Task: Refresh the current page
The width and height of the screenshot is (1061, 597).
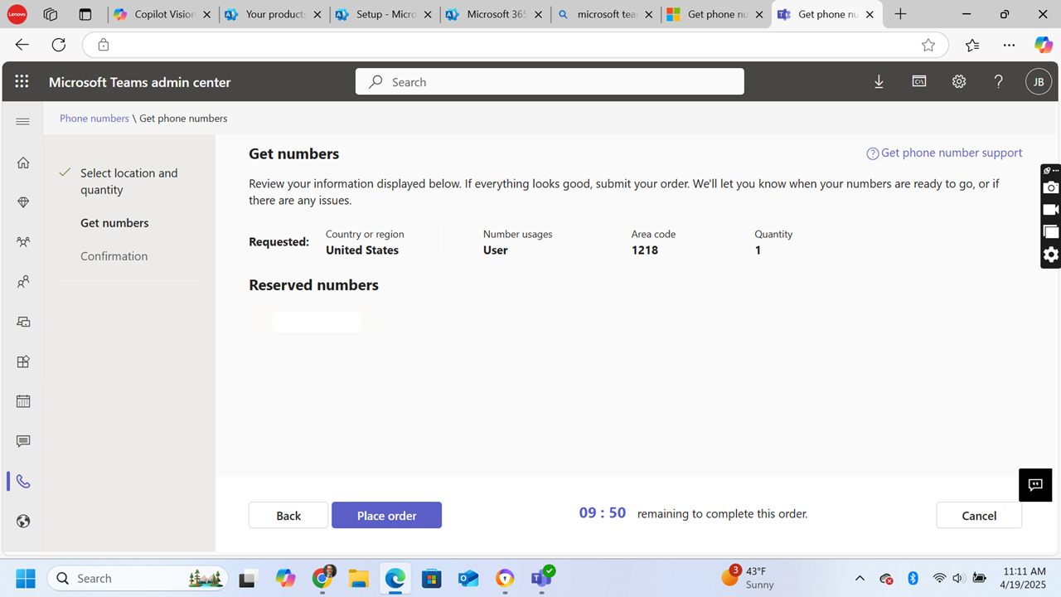Action: click(x=58, y=45)
